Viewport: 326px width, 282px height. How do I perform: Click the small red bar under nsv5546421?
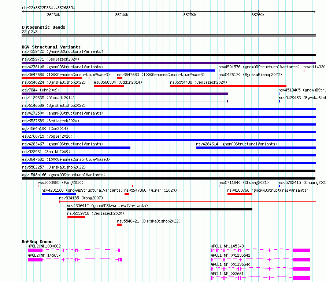(119, 225)
